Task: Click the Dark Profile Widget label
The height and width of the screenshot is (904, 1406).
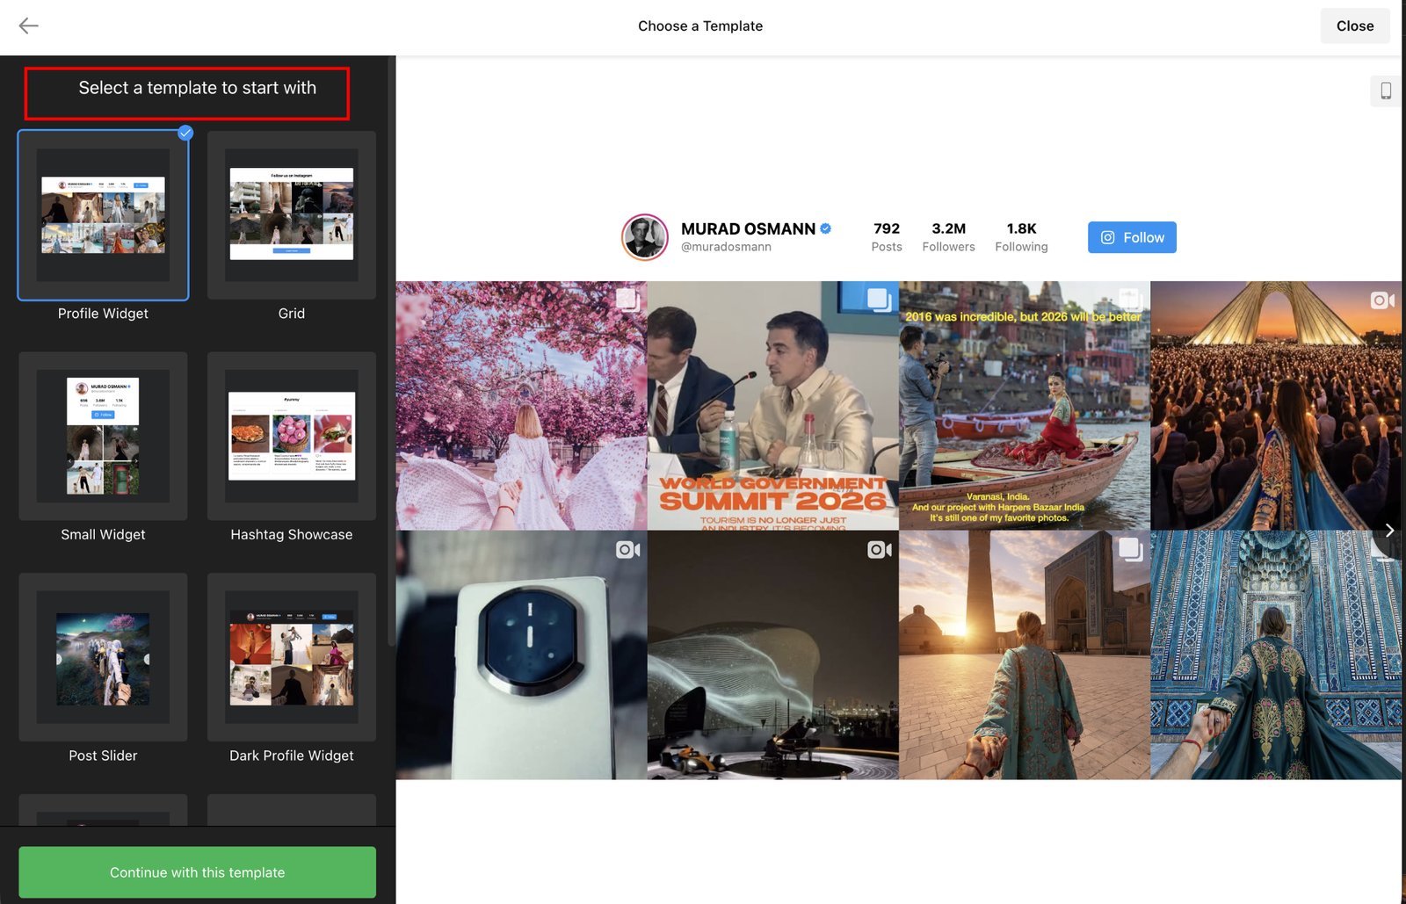Action: [292, 756]
